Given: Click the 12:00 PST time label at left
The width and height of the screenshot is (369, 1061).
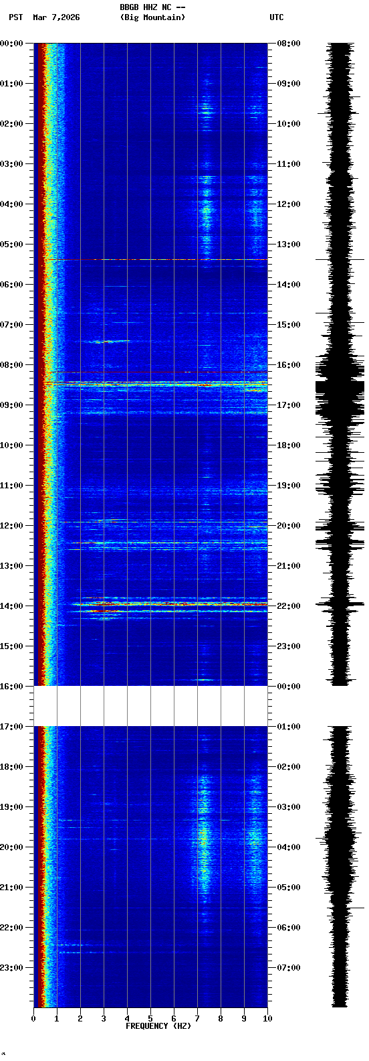Looking at the screenshot, I should (x=11, y=526).
